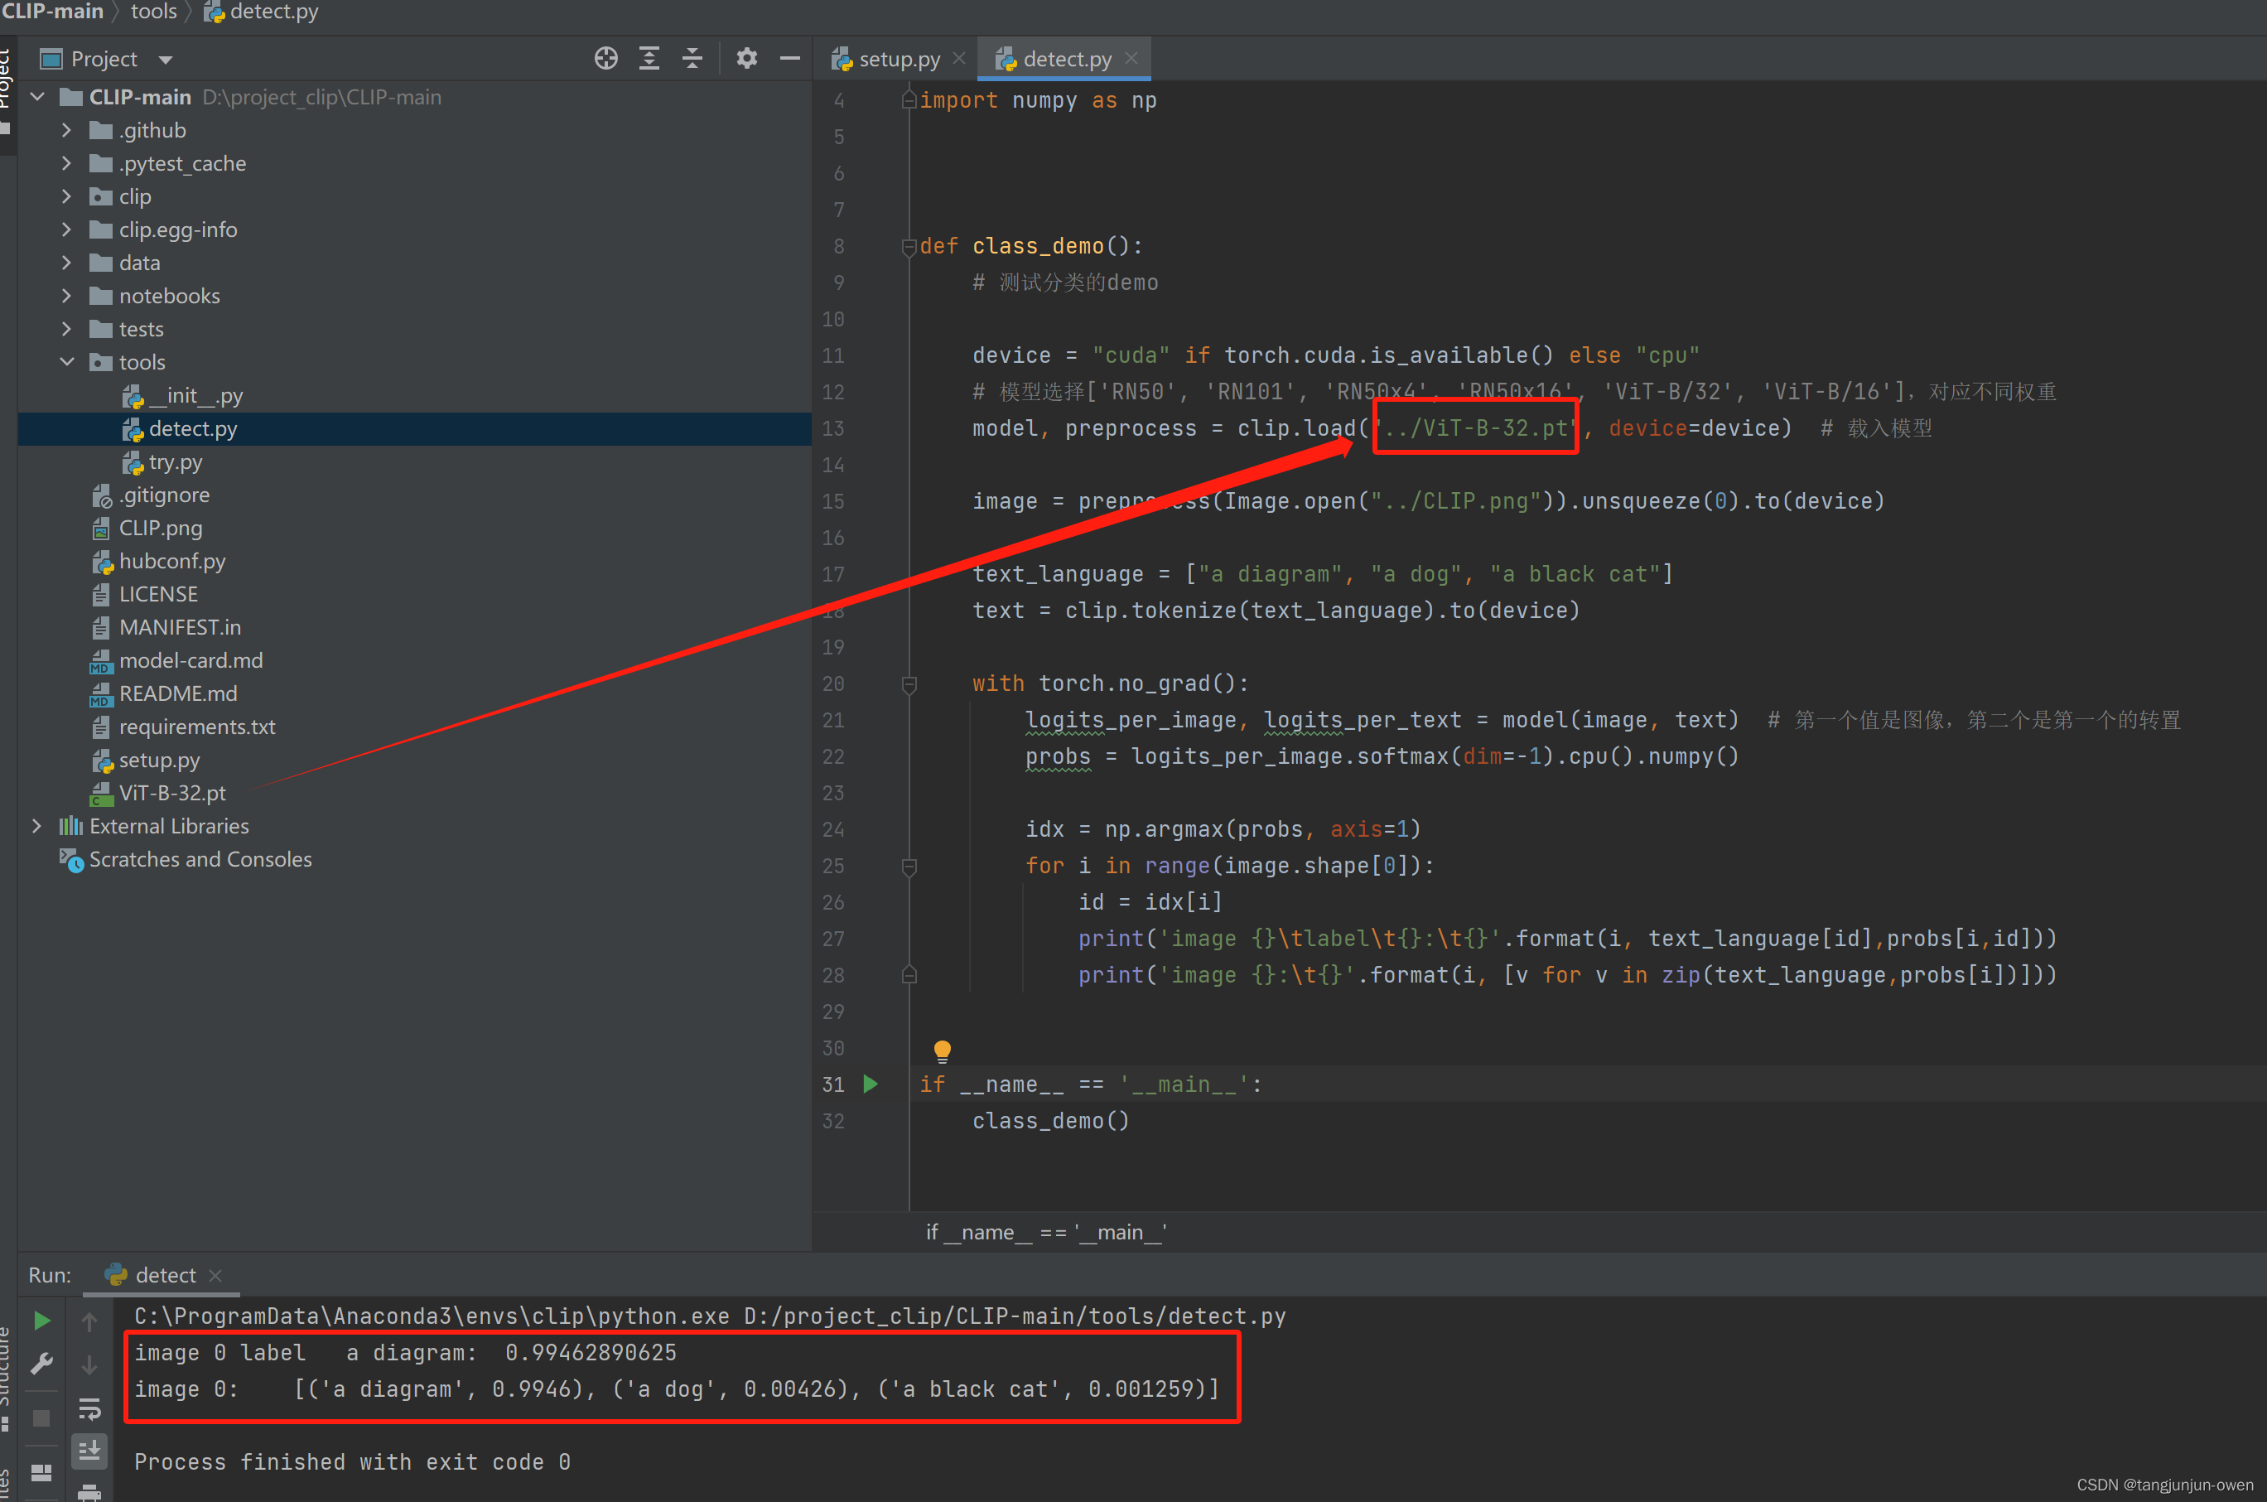
Task: Click run gutter arrow on line 31
Action: coord(870,1084)
